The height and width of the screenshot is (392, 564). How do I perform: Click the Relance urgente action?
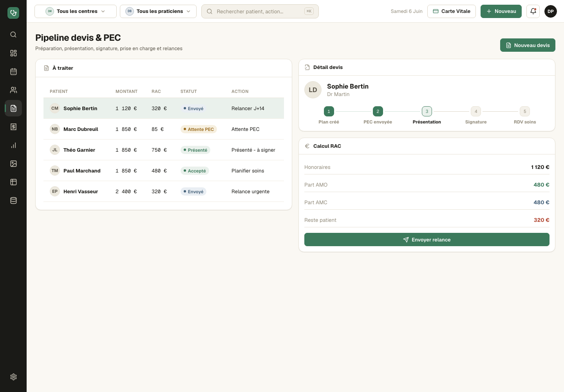[x=251, y=192]
